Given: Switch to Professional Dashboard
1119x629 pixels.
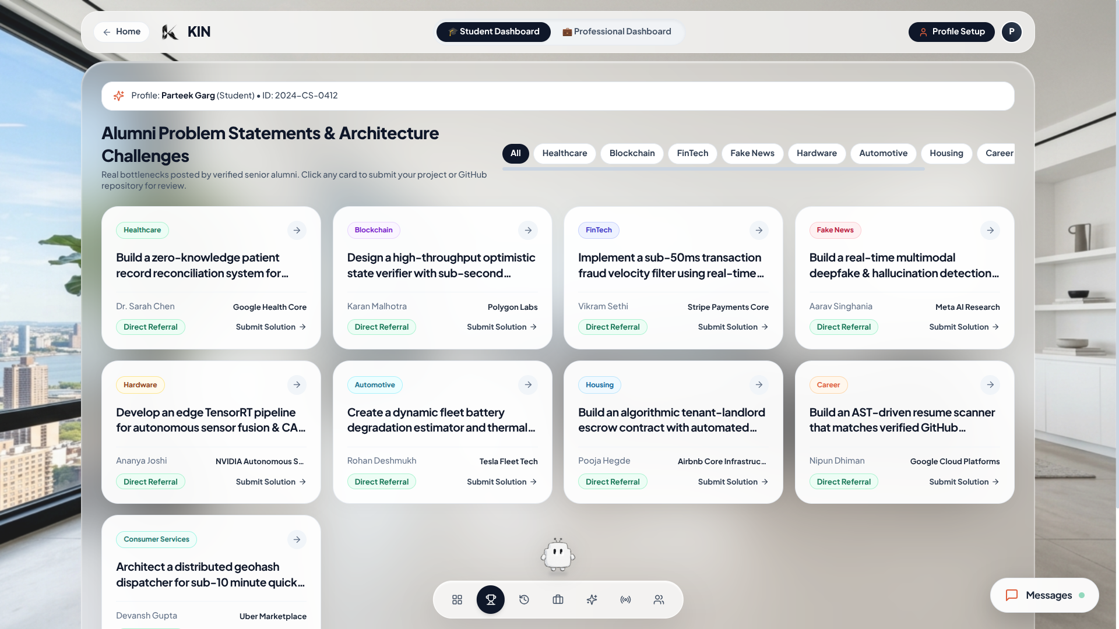Looking at the screenshot, I should click(x=617, y=32).
